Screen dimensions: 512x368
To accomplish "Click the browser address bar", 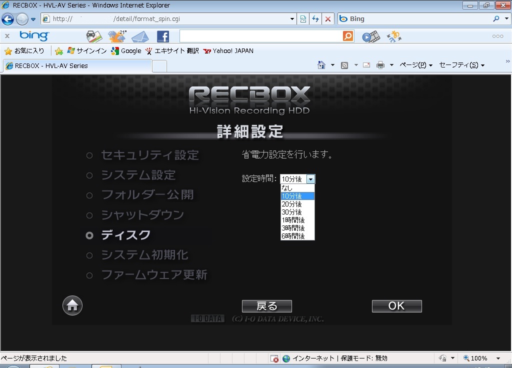I will point(170,19).
